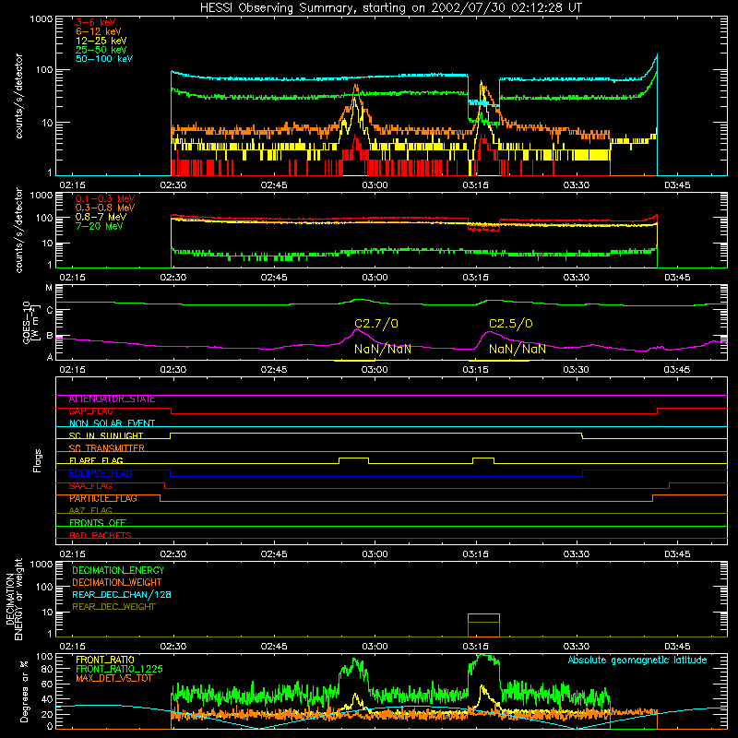Click the orange 6-12 keV peak before 03:00
The height and width of the screenshot is (738, 738).
click(356, 88)
